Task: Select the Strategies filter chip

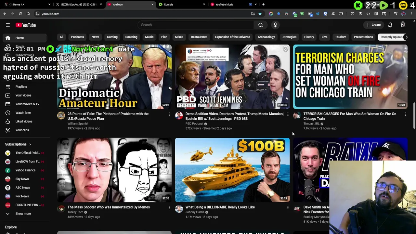Action: click(289, 37)
